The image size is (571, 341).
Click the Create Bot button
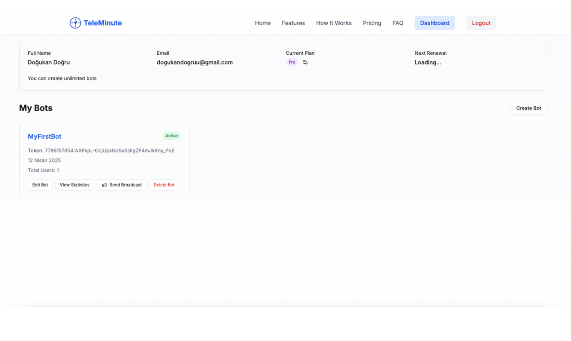pos(529,108)
